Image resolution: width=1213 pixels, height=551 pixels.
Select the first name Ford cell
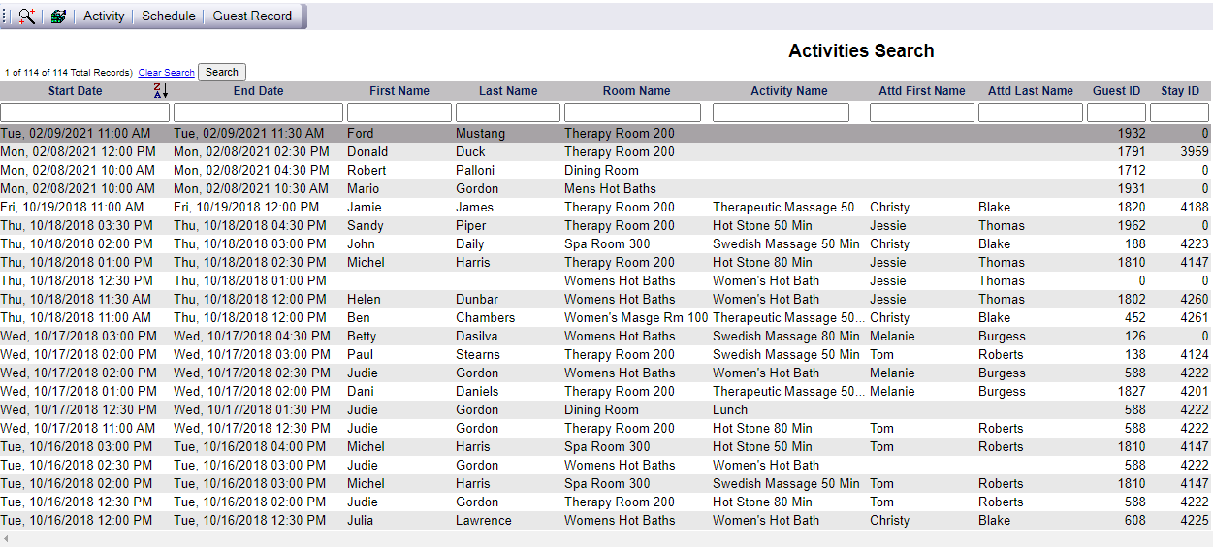(360, 133)
